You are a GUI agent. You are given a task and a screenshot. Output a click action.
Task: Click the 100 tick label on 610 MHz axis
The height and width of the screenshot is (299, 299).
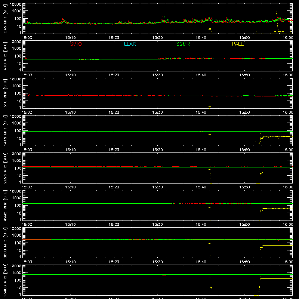[x=18, y=93]
